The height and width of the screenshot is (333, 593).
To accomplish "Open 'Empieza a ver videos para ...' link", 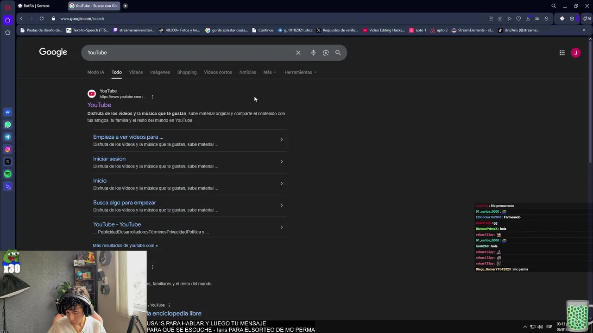I will pos(128,137).
